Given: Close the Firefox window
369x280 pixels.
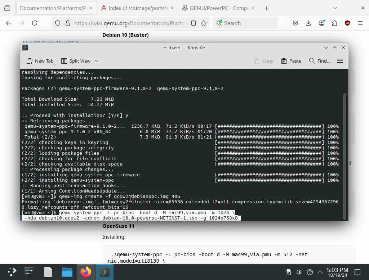Looking at the screenshot, I should coord(363,8).
